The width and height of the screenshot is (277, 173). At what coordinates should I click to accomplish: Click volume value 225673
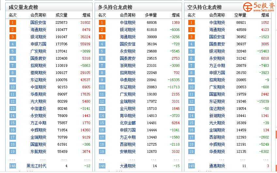(61, 22)
